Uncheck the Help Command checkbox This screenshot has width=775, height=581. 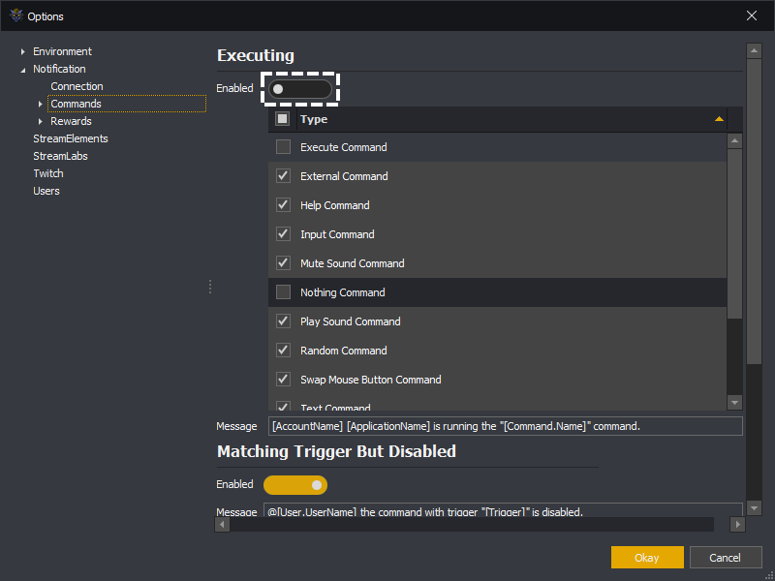coord(283,205)
